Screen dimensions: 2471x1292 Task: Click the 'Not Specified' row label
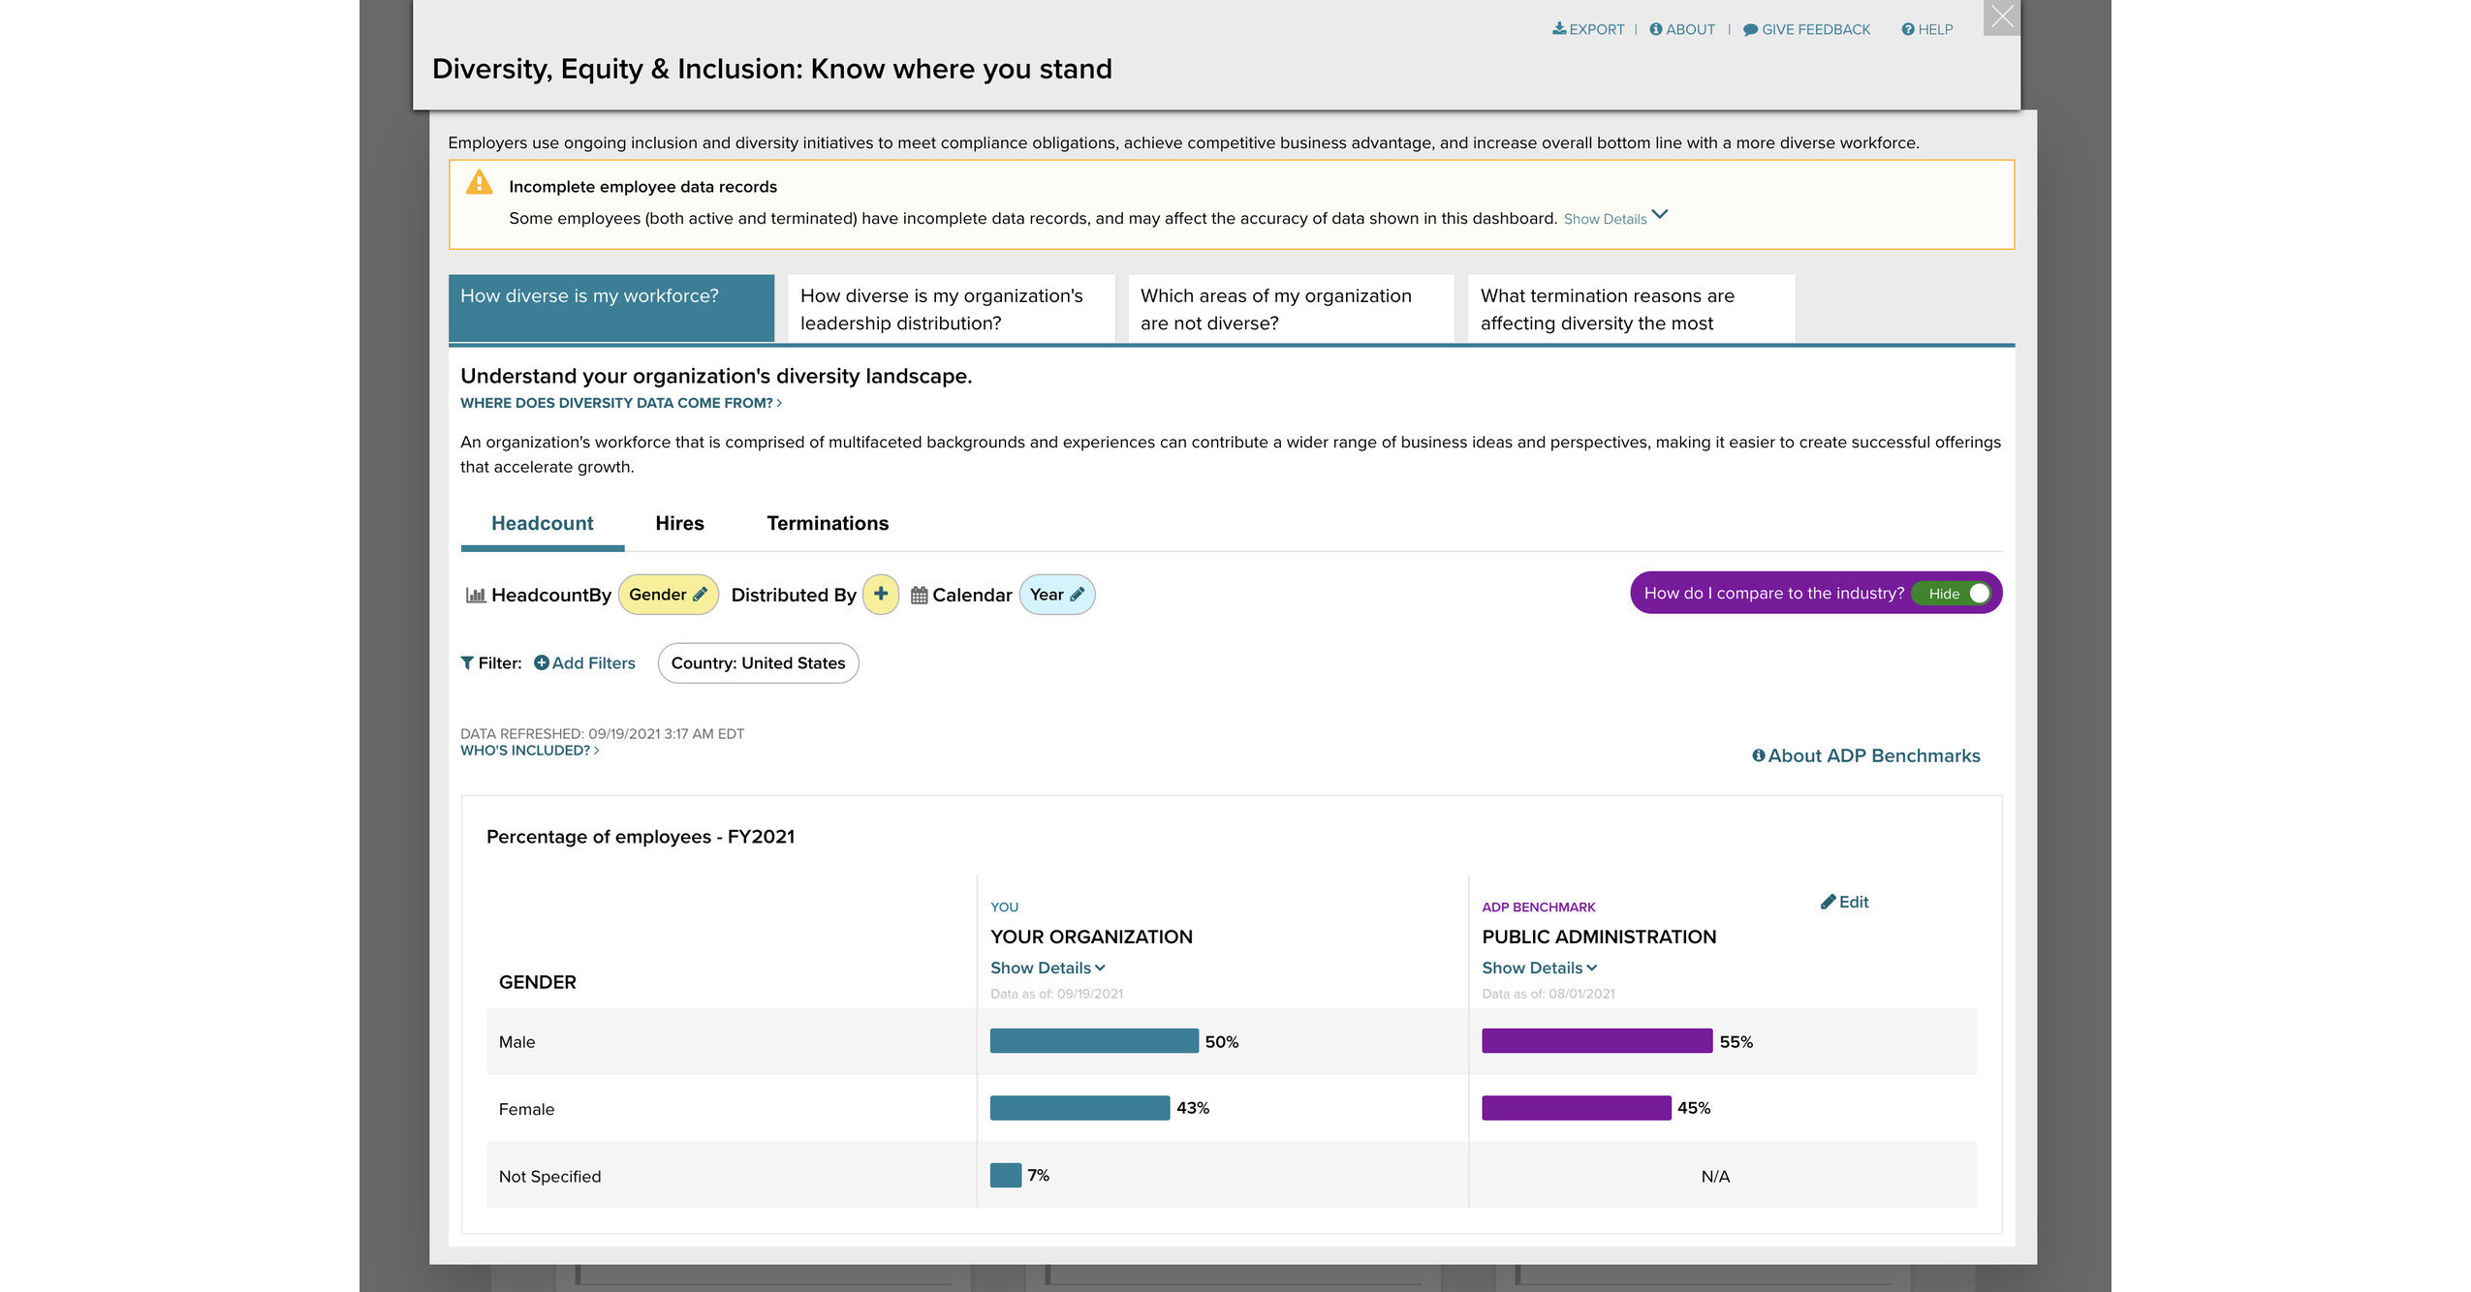[549, 1176]
